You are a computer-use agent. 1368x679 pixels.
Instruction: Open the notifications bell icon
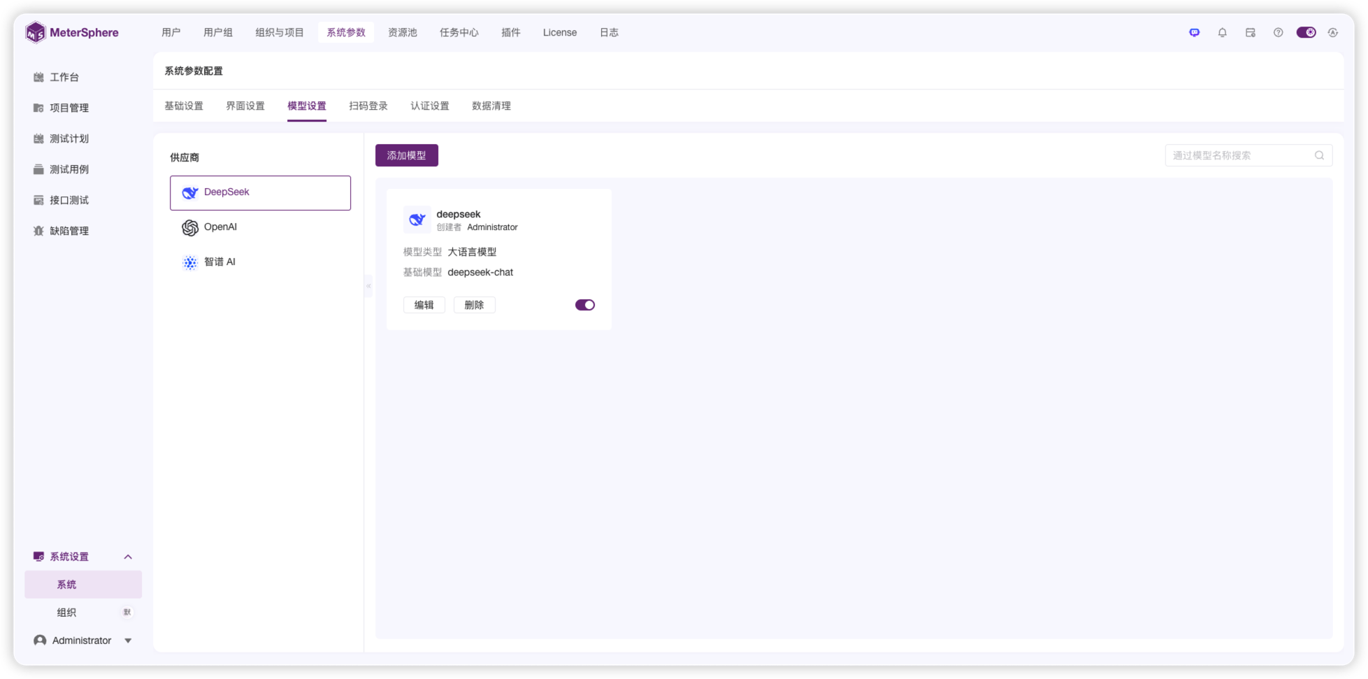click(1222, 32)
